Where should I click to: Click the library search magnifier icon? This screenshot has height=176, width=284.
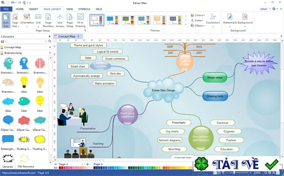[x=50, y=42]
